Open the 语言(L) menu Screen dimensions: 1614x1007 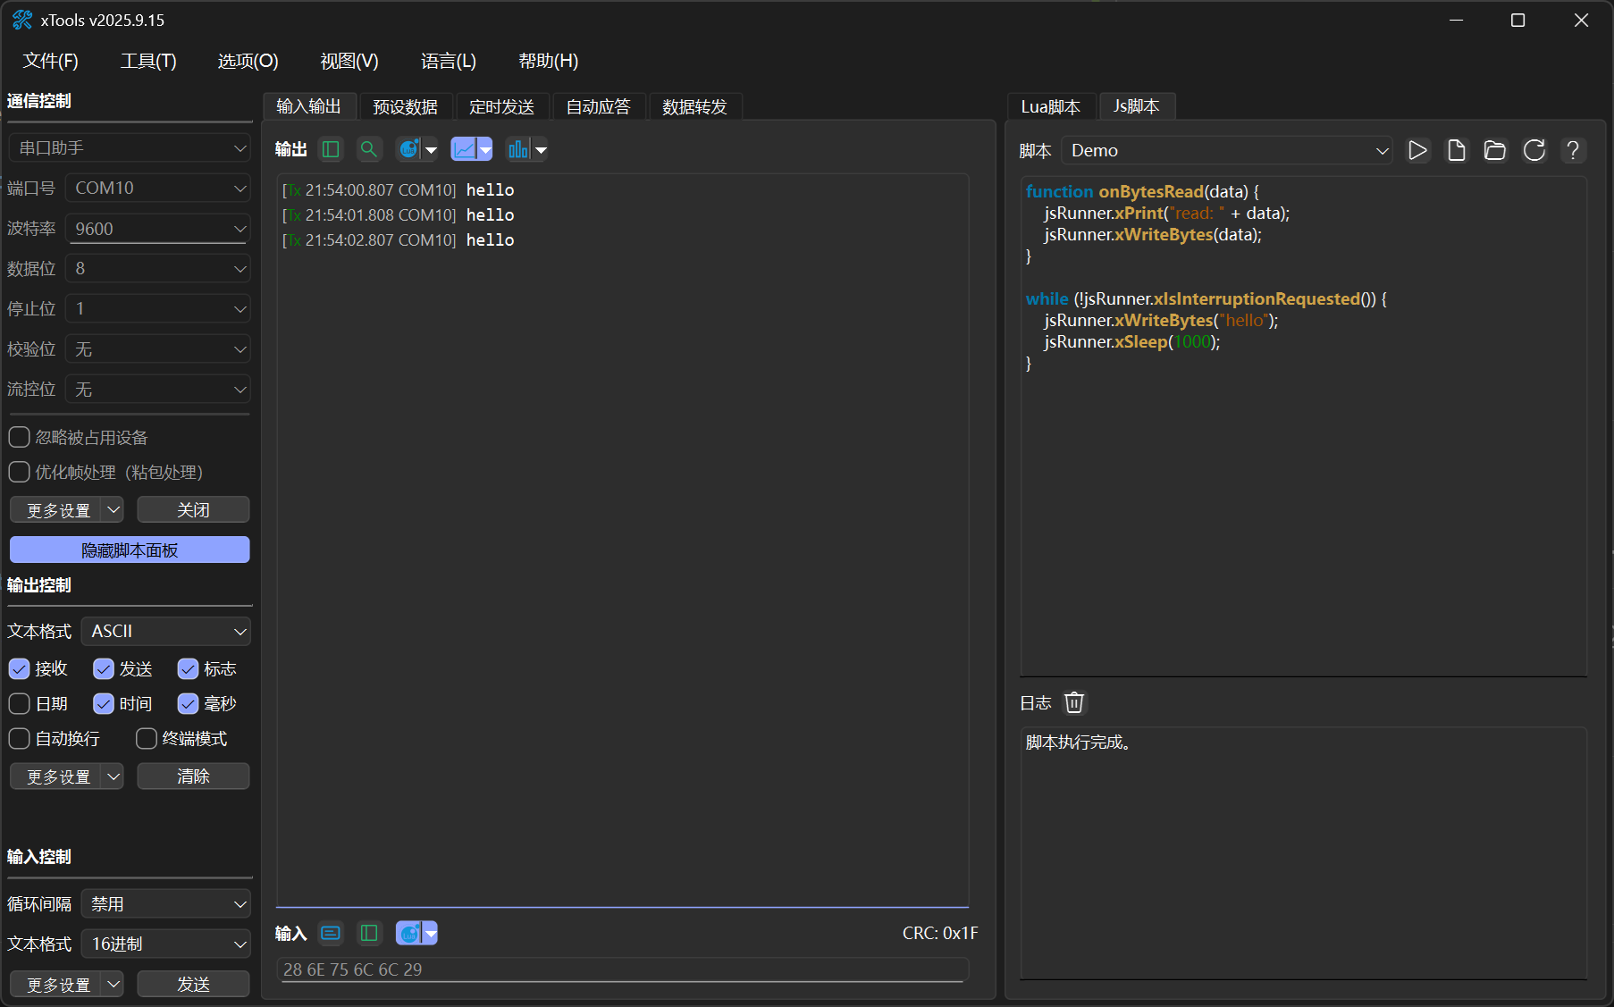coord(449,61)
